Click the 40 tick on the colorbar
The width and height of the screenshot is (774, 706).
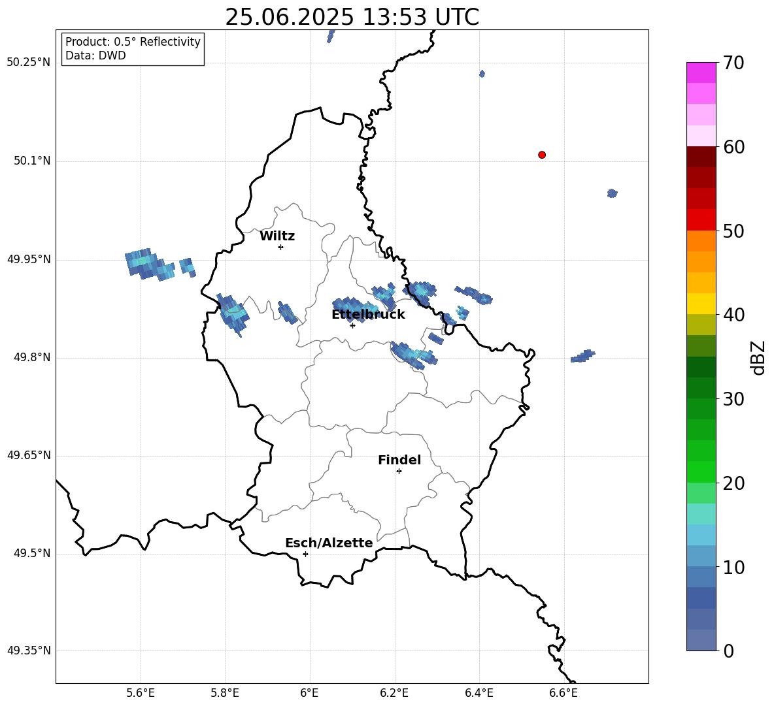pos(733,315)
